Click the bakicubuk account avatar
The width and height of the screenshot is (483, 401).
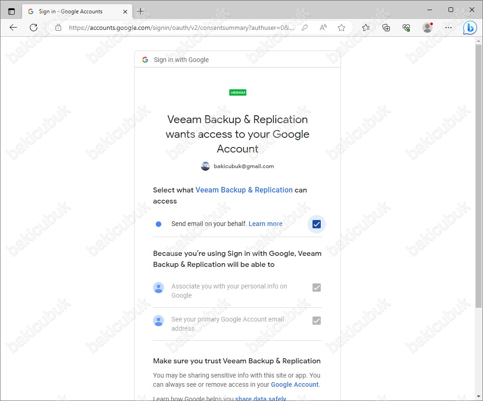pos(205,166)
